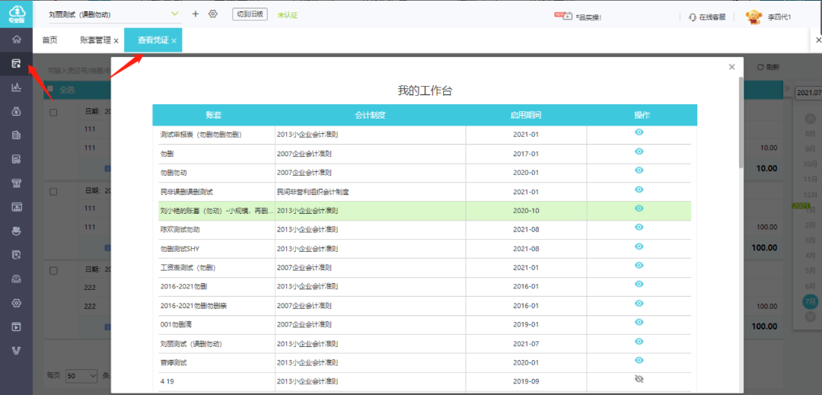
Task: Click eye icon for 陈双测试勿动 row
Action: pyautogui.click(x=639, y=227)
